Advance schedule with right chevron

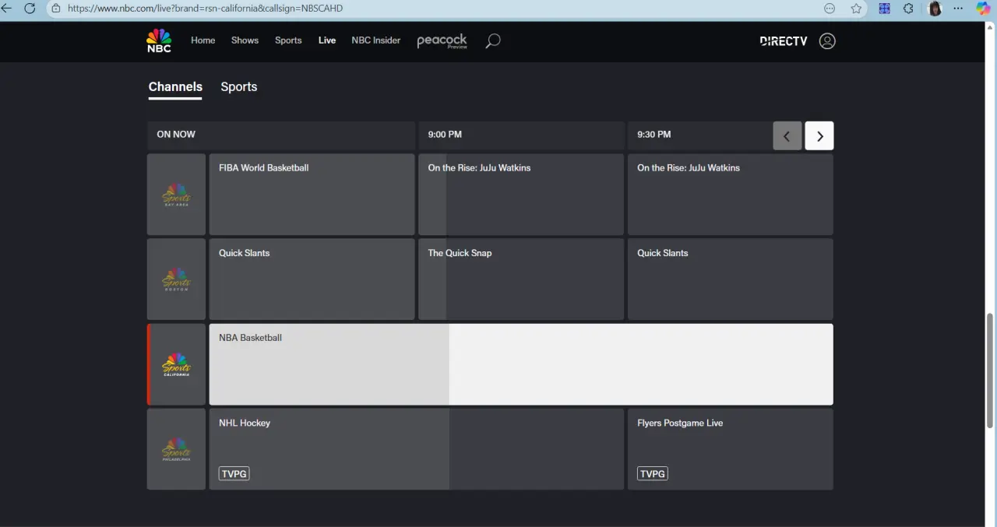819,135
